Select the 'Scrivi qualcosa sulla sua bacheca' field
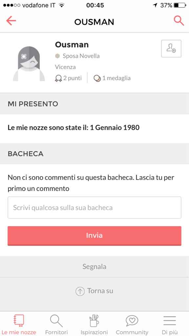This screenshot has width=189, height=336. [94, 207]
